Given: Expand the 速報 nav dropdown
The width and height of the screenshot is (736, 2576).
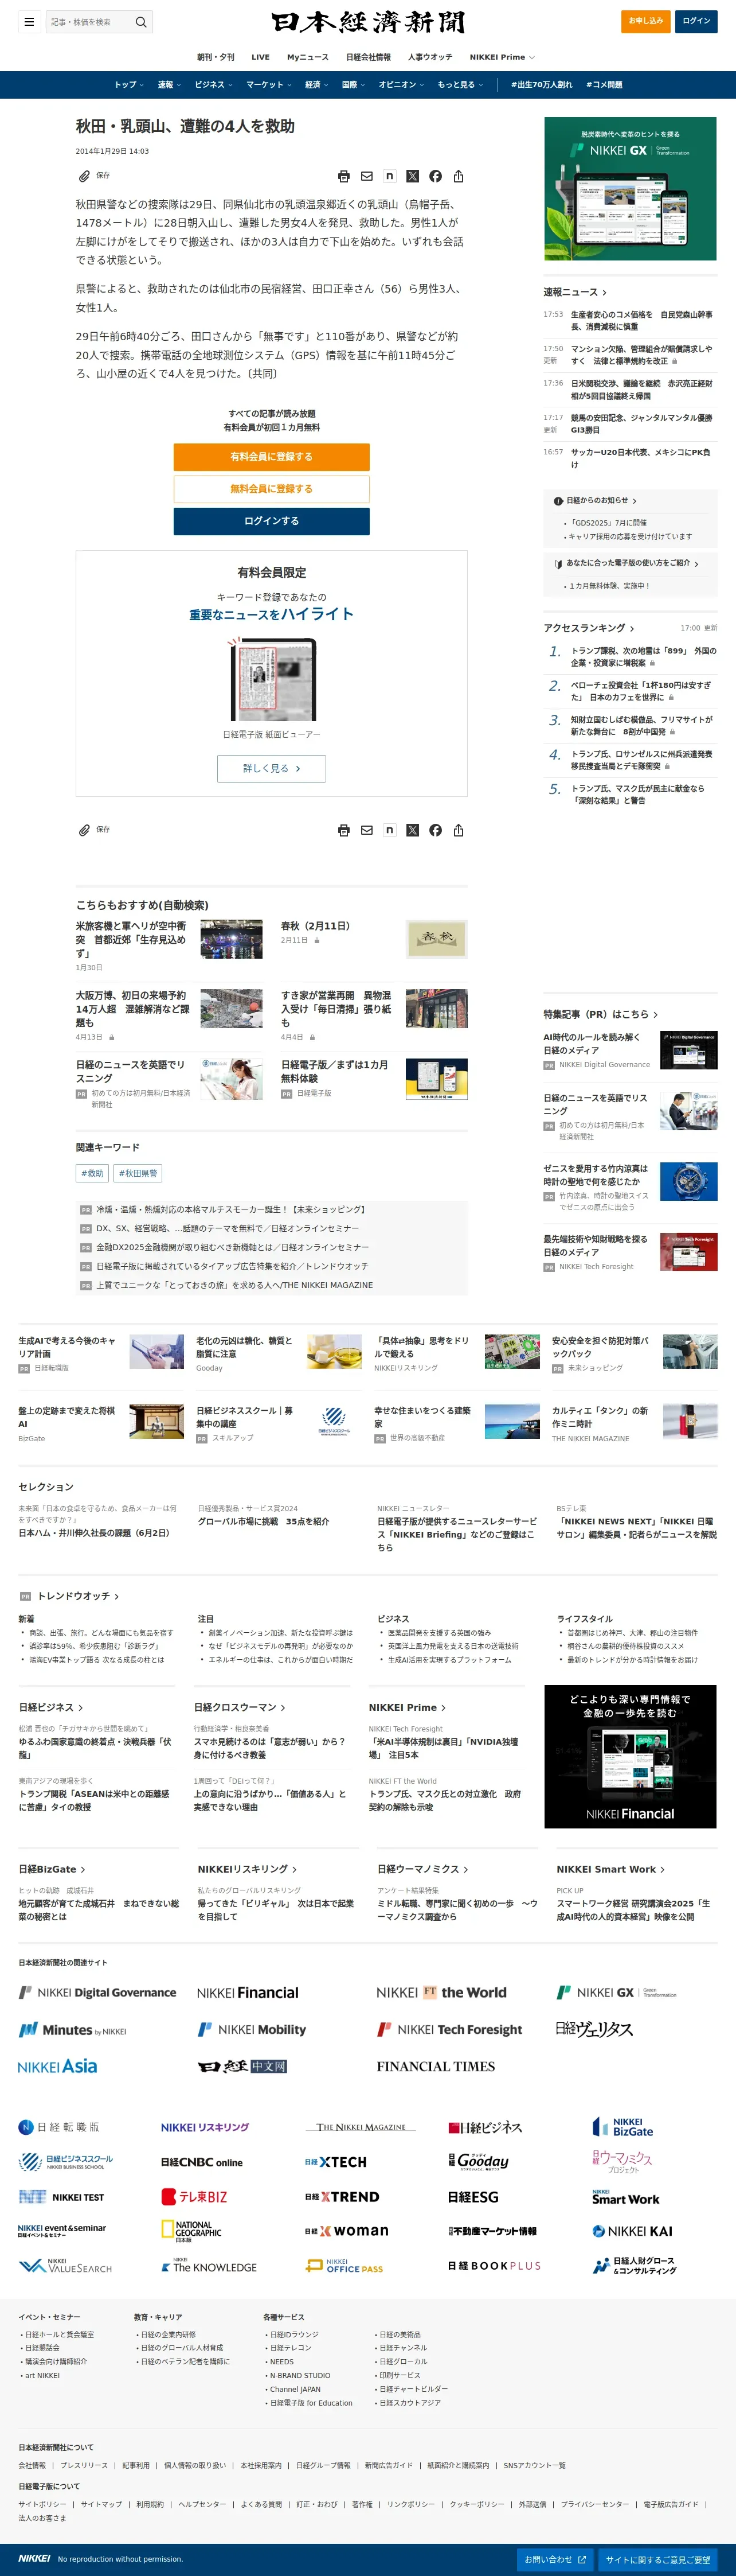Looking at the screenshot, I should (170, 85).
